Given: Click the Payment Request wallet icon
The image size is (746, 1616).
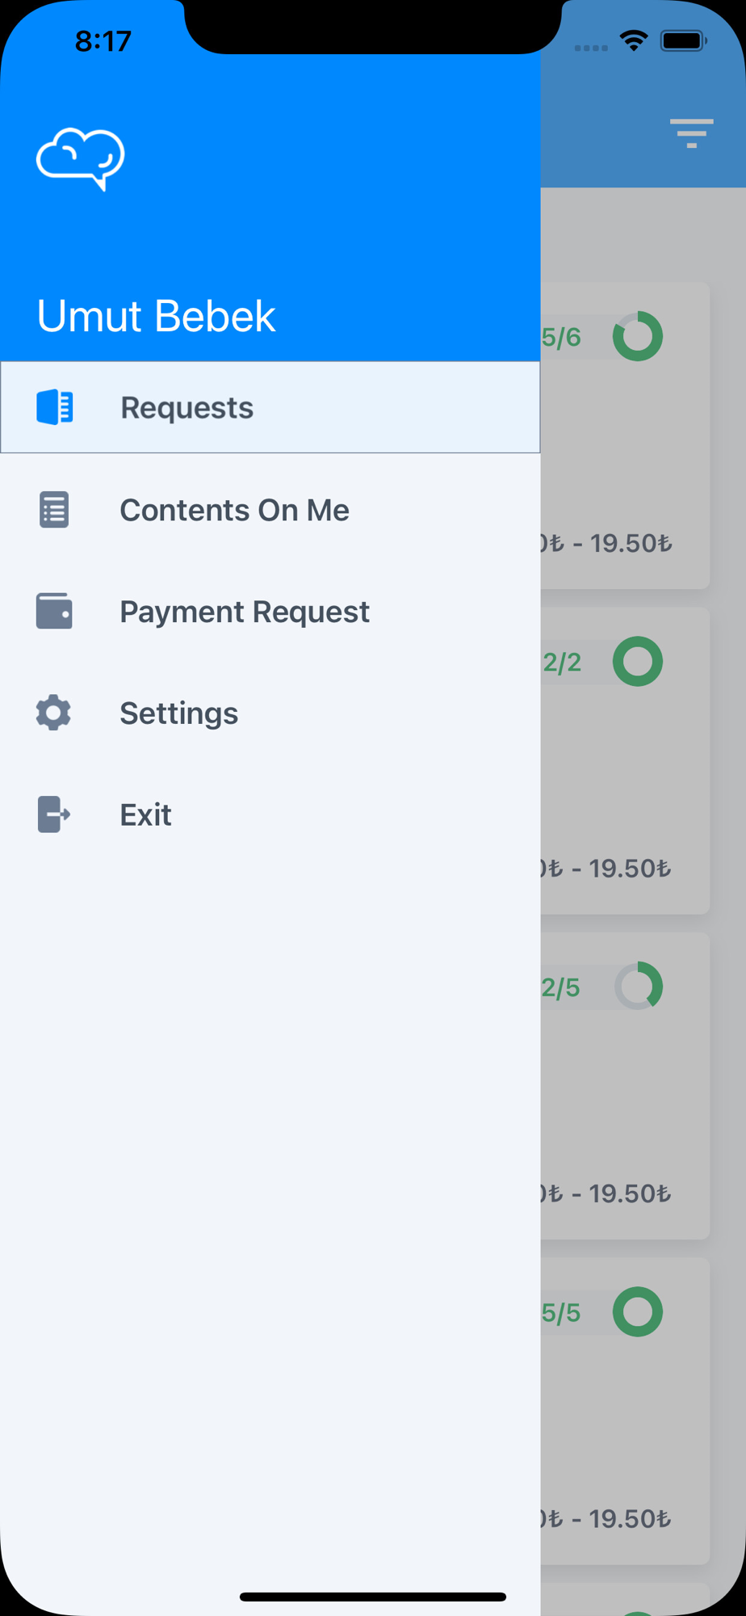Looking at the screenshot, I should tap(54, 611).
